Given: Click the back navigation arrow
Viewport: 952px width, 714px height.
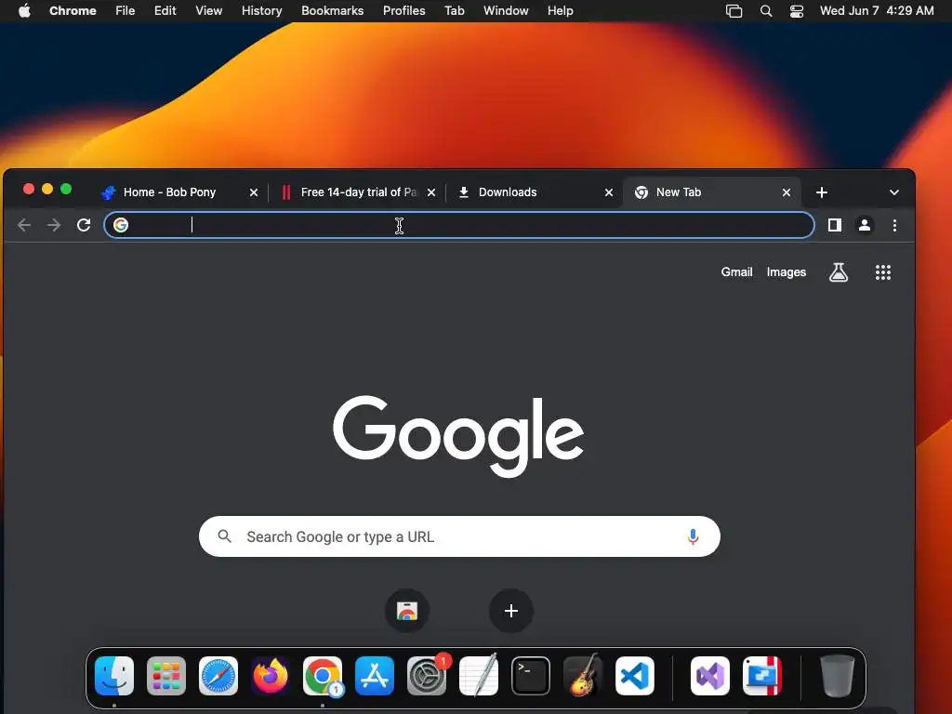Looking at the screenshot, I should [24, 225].
